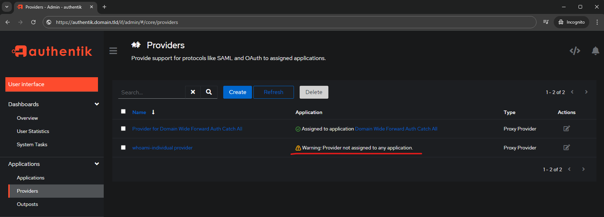Click the Type column header
The image size is (604, 217).
[509, 112]
